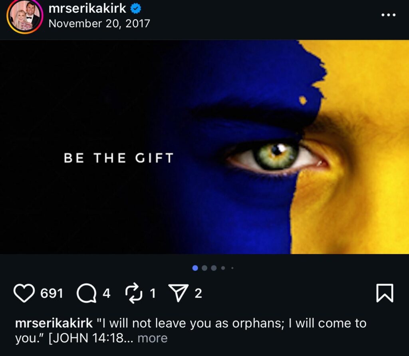
Task: Select the third carousel dot
Action: point(214,268)
